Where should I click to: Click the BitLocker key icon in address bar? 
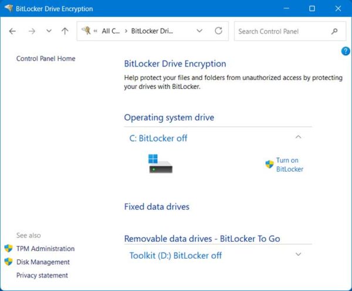[86, 31]
